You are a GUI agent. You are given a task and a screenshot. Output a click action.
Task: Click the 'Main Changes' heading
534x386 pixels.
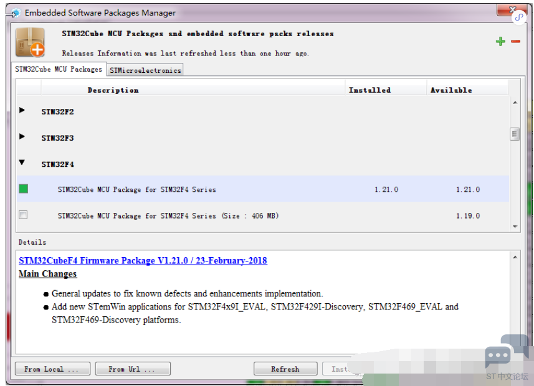tap(48, 274)
